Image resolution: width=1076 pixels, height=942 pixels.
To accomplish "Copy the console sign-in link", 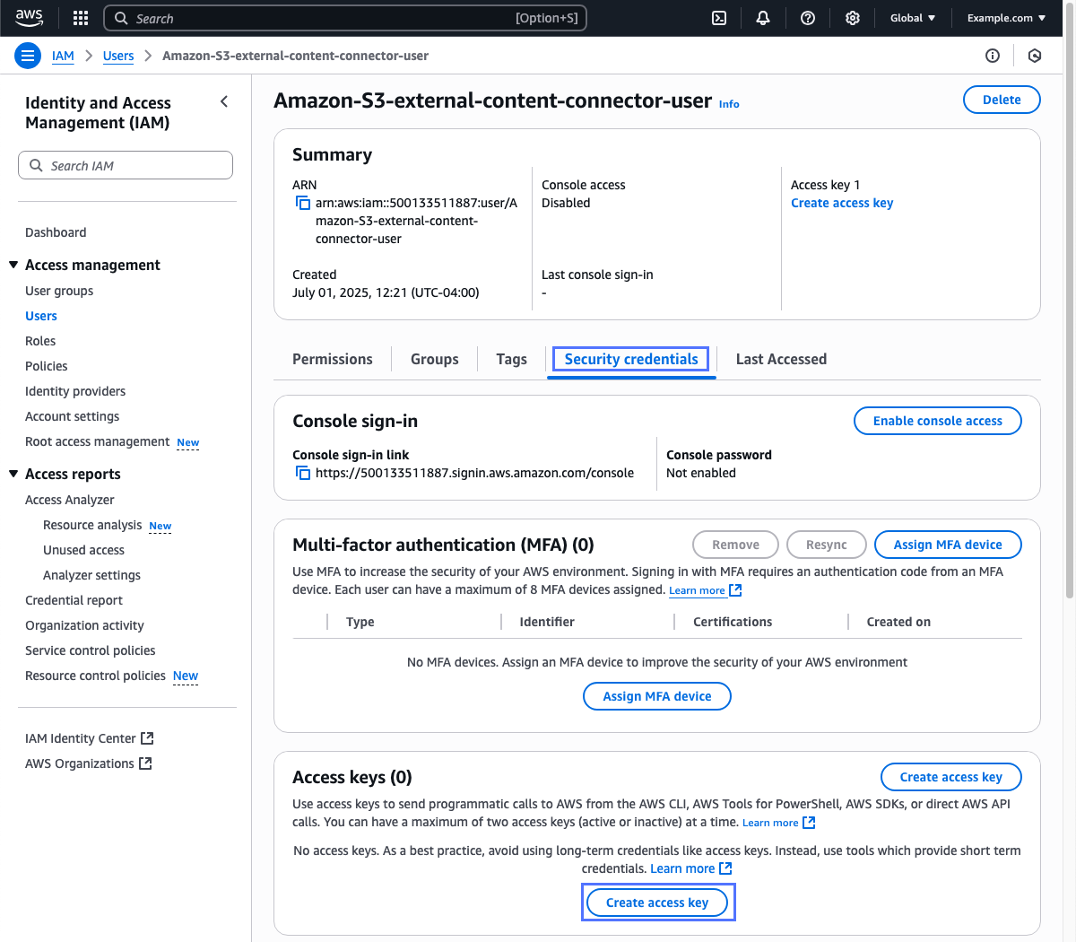I will point(303,473).
